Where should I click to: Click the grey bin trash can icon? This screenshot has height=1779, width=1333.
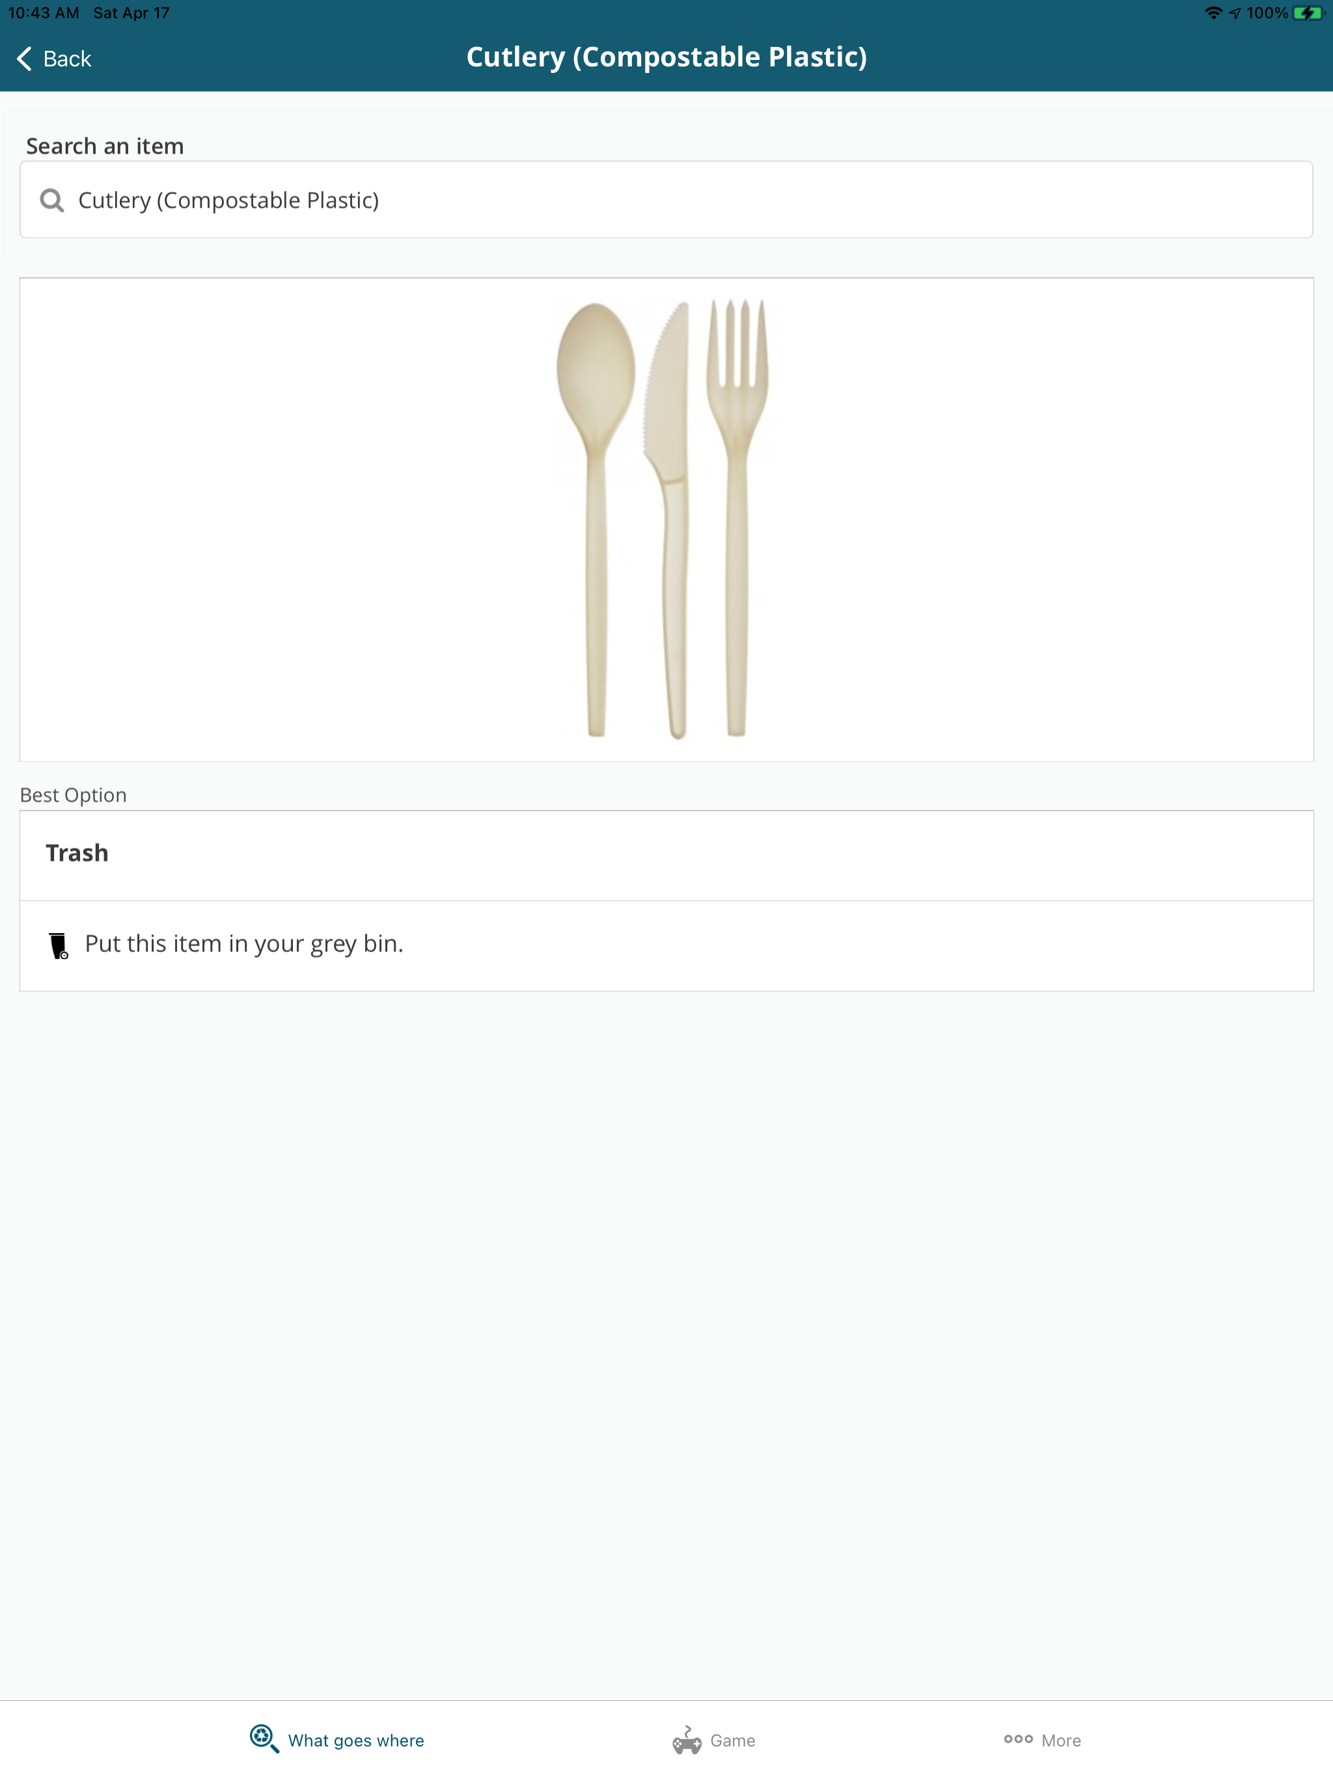point(59,945)
